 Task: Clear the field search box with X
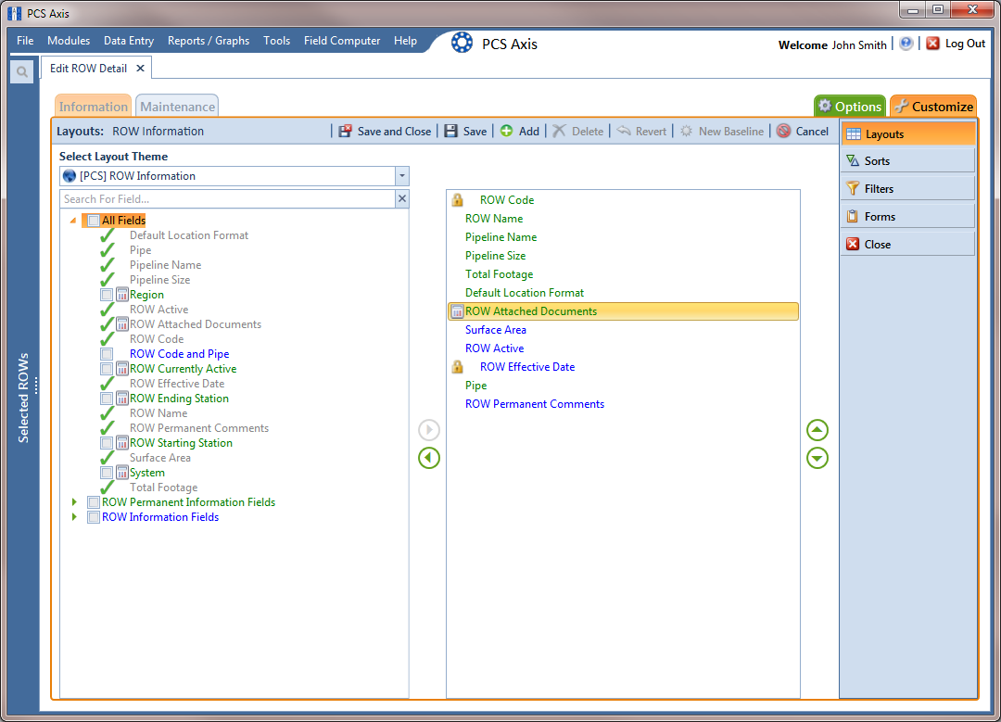tap(402, 198)
